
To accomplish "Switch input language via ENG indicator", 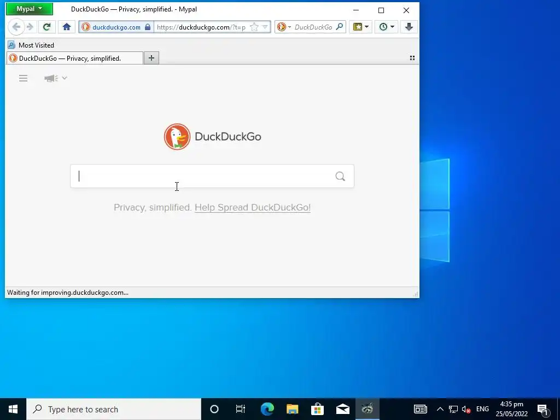I will pos(482,409).
